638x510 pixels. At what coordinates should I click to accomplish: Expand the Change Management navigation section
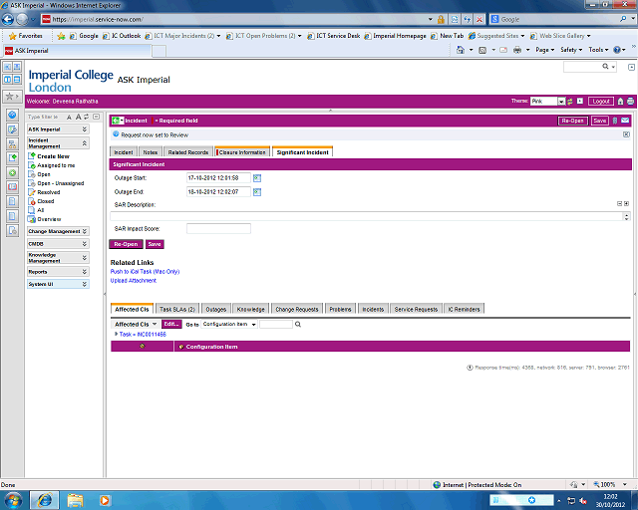[x=84, y=231]
